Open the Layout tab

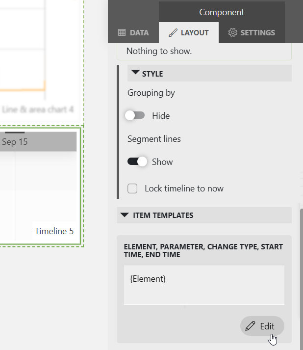coord(189,33)
